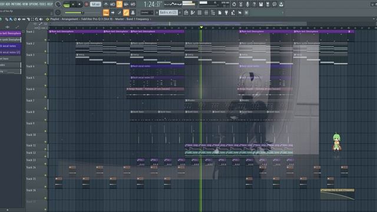Select 'vocal notes (2)' pattern in picker
377x212 pixels.
(x=10, y=52)
